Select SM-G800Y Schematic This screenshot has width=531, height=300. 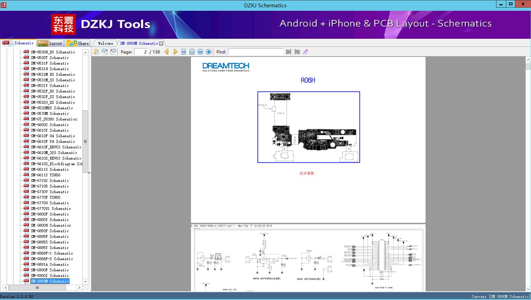[x=50, y=220]
